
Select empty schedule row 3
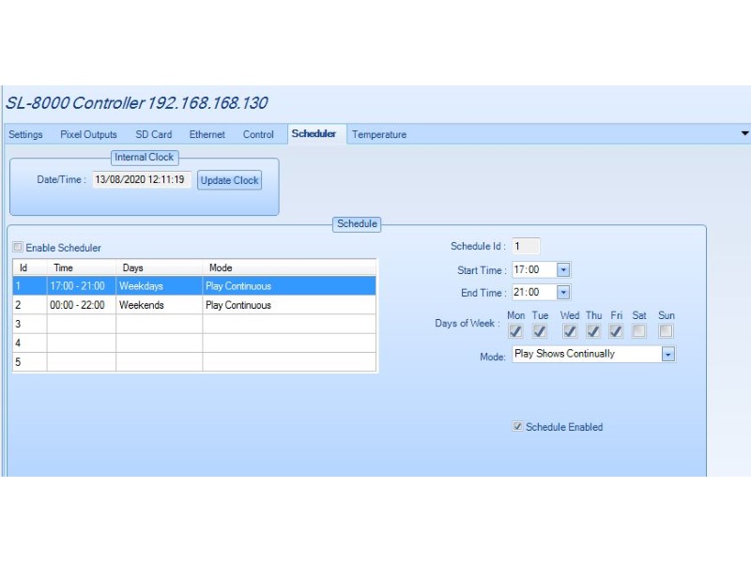point(194,324)
